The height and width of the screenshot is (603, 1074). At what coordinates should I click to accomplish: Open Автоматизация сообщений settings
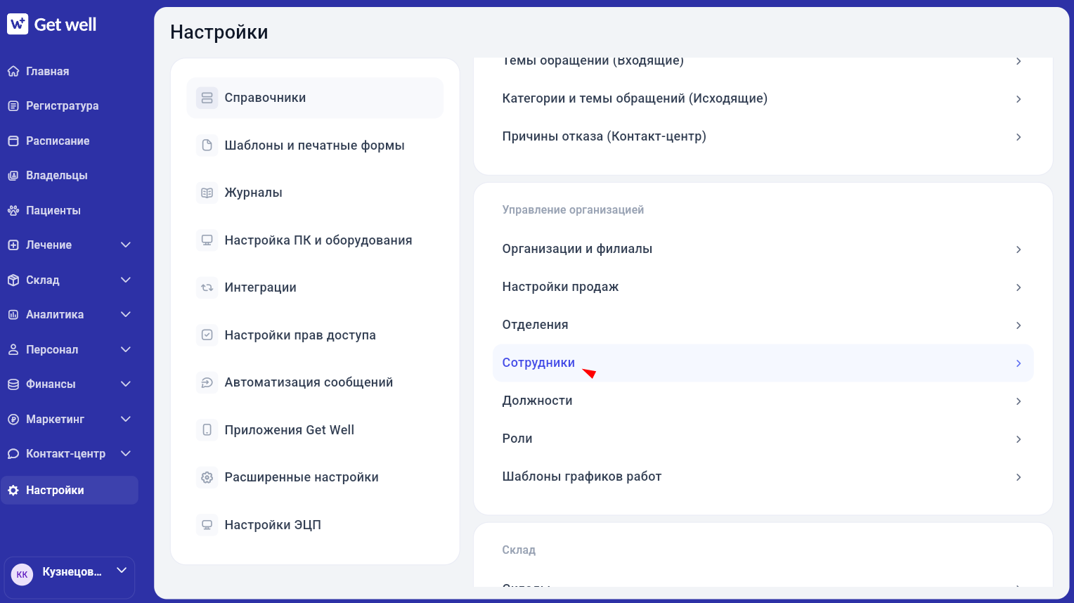click(x=315, y=382)
